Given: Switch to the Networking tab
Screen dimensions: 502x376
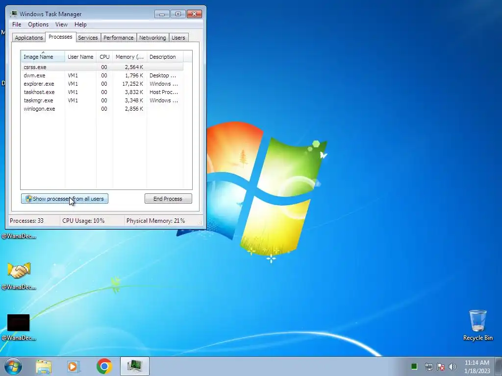Looking at the screenshot, I should [x=153, y=38].
